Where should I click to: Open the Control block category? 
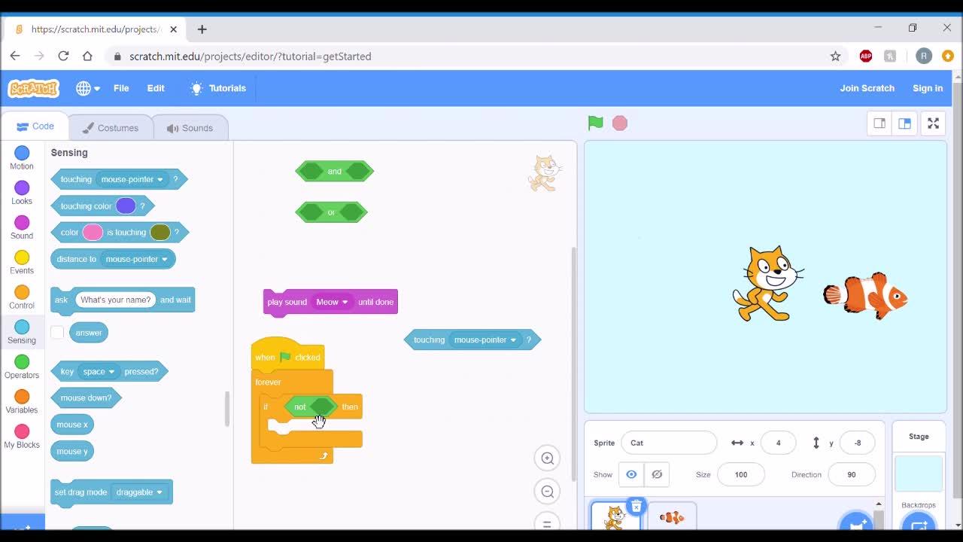coord(22,297)
